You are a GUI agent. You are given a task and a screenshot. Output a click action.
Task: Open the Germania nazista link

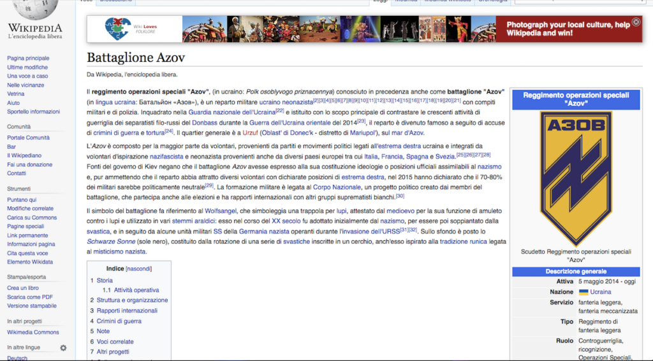pyautogui.click(x=264, y=232)
